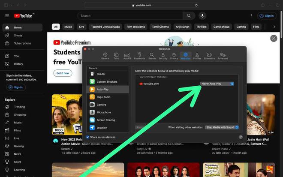Select Tipendra Jethalal Gada chip

[x=105, y=27]
